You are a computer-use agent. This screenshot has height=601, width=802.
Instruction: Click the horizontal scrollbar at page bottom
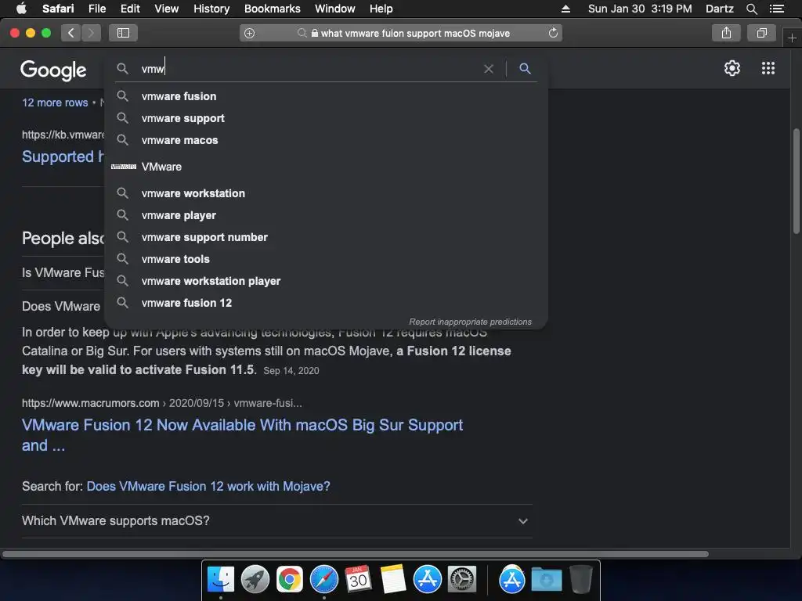(356, 554)
